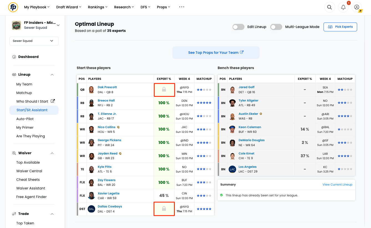This screenshot has height=228, width=371.
Task: Click the green check icon in Summary
Action: [221, 195]
